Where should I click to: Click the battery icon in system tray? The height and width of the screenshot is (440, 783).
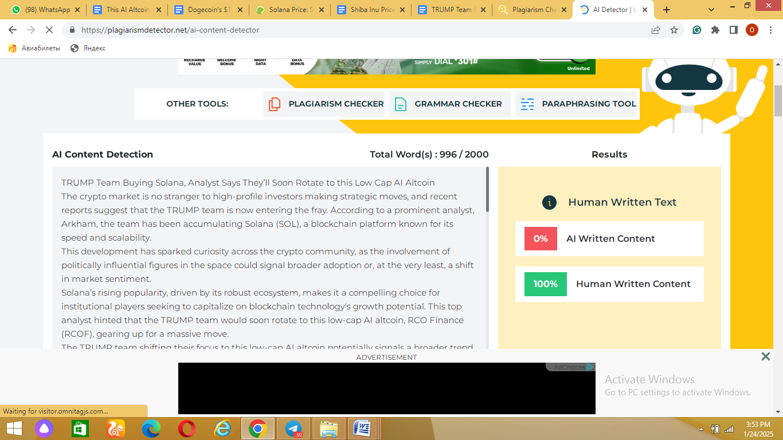pos(715,429)
